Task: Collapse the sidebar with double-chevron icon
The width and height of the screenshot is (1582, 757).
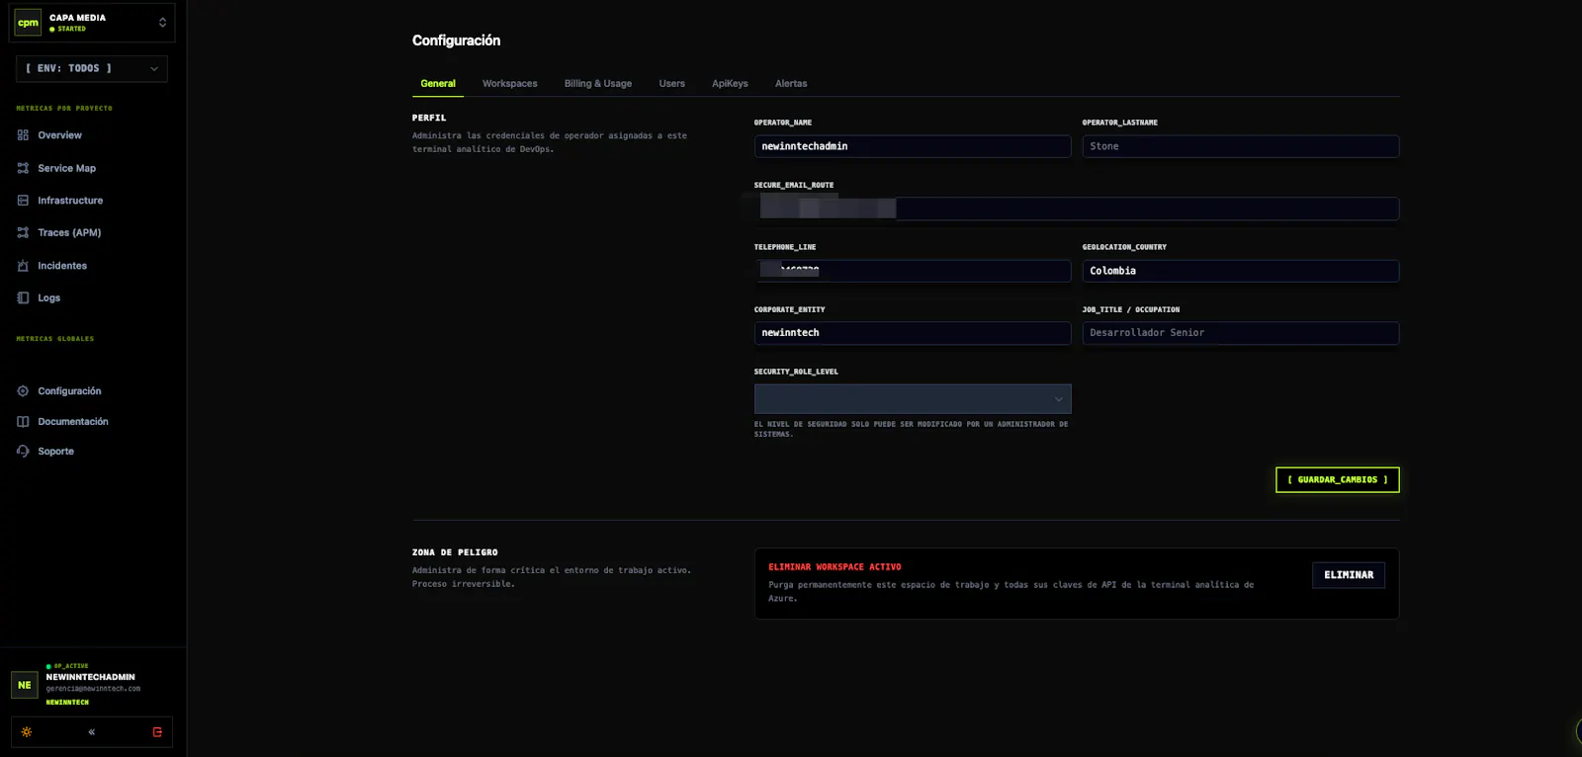Action: coord(92,732)
